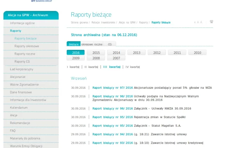Show reports for I kwartał
The image size is (225, 148).
(73, 67)
